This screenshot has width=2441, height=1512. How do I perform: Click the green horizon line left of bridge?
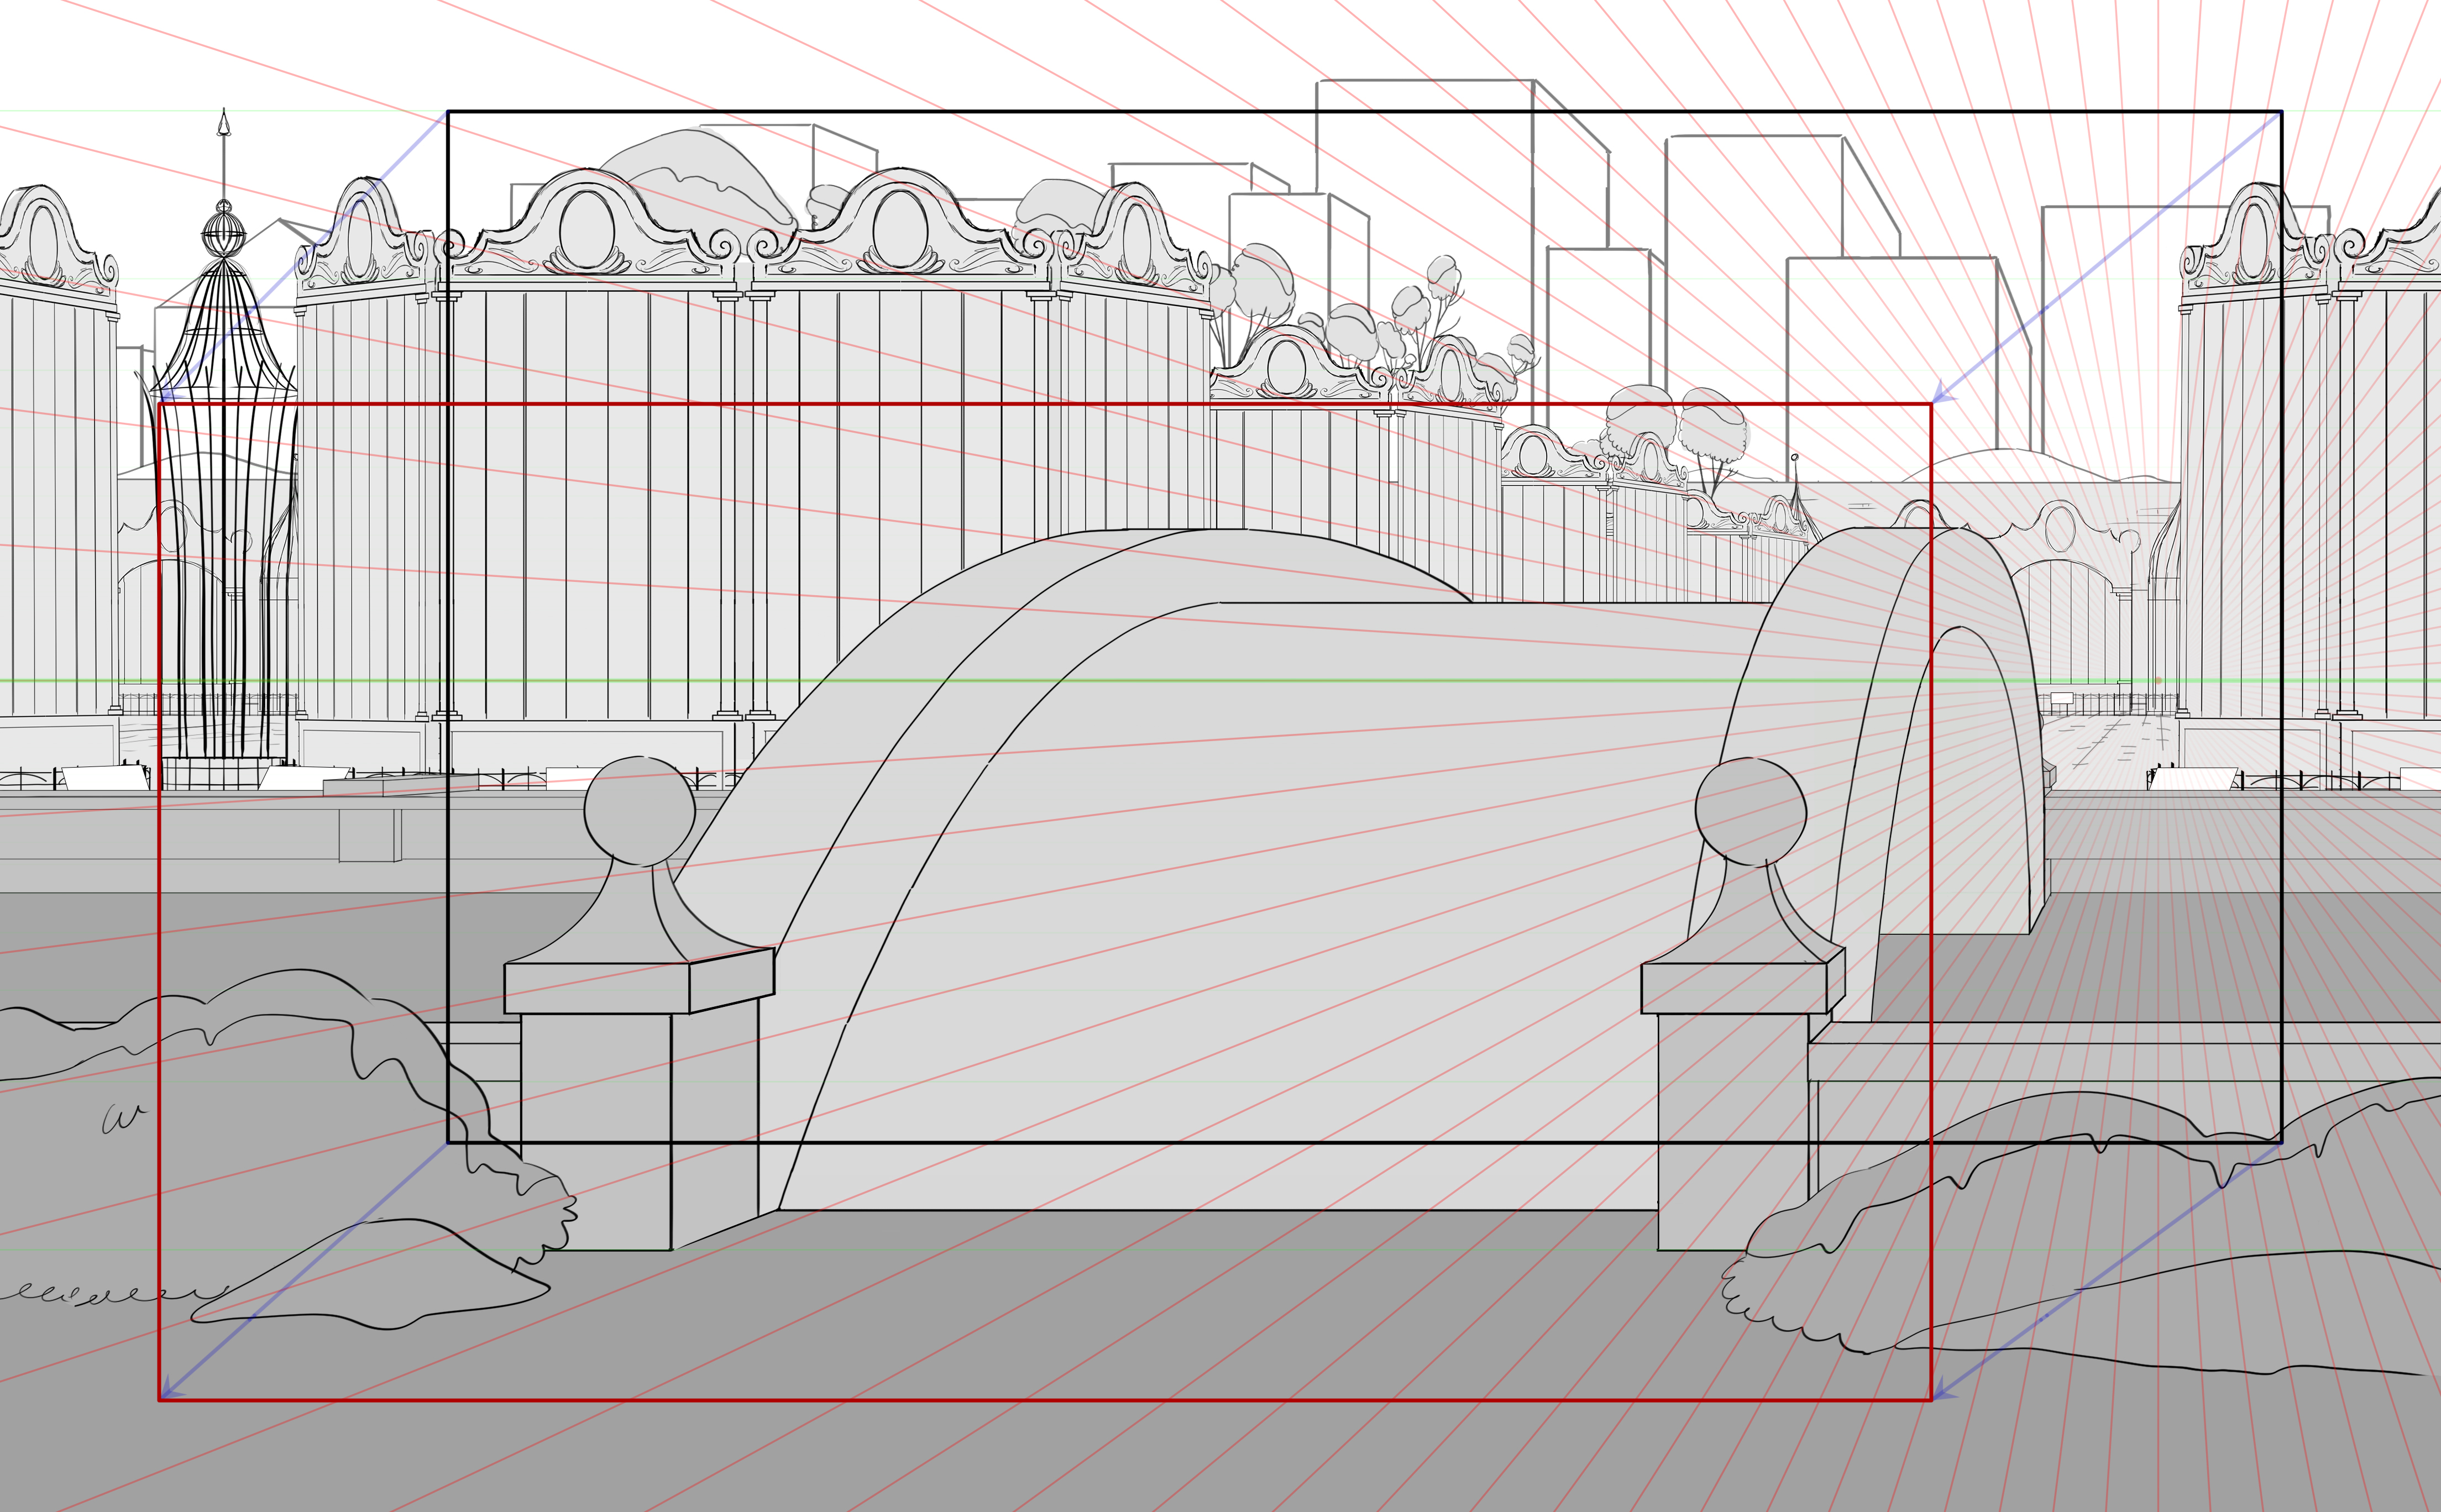[400, 681]
